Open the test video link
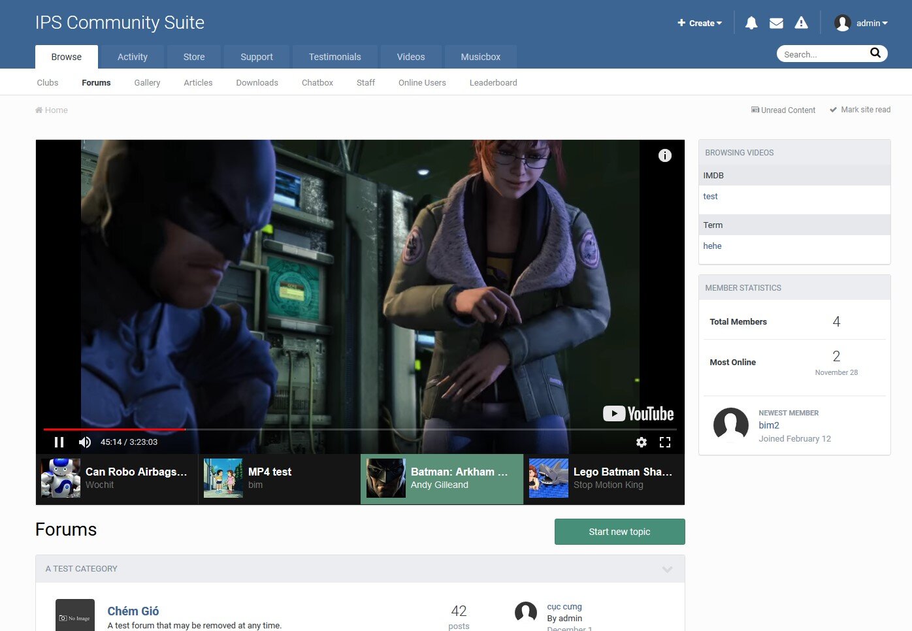 tap(710, 196)
